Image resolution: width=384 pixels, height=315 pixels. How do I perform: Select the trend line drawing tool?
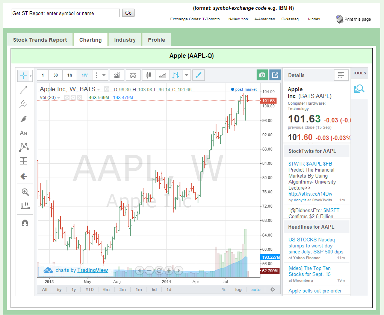pos(24,90)
